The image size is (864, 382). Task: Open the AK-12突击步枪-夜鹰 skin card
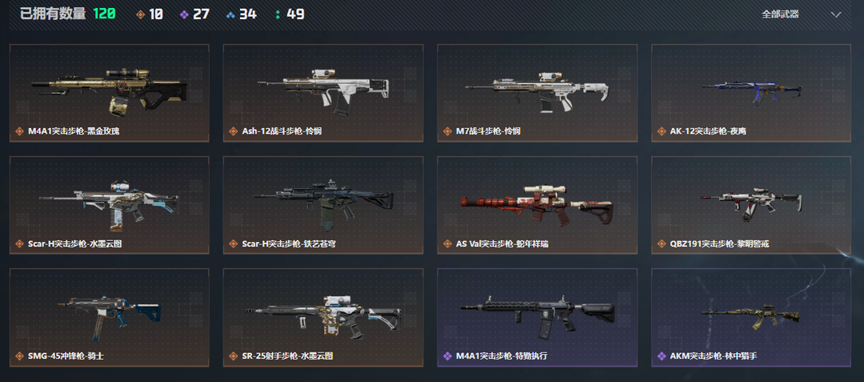click(x=751, y=93)
